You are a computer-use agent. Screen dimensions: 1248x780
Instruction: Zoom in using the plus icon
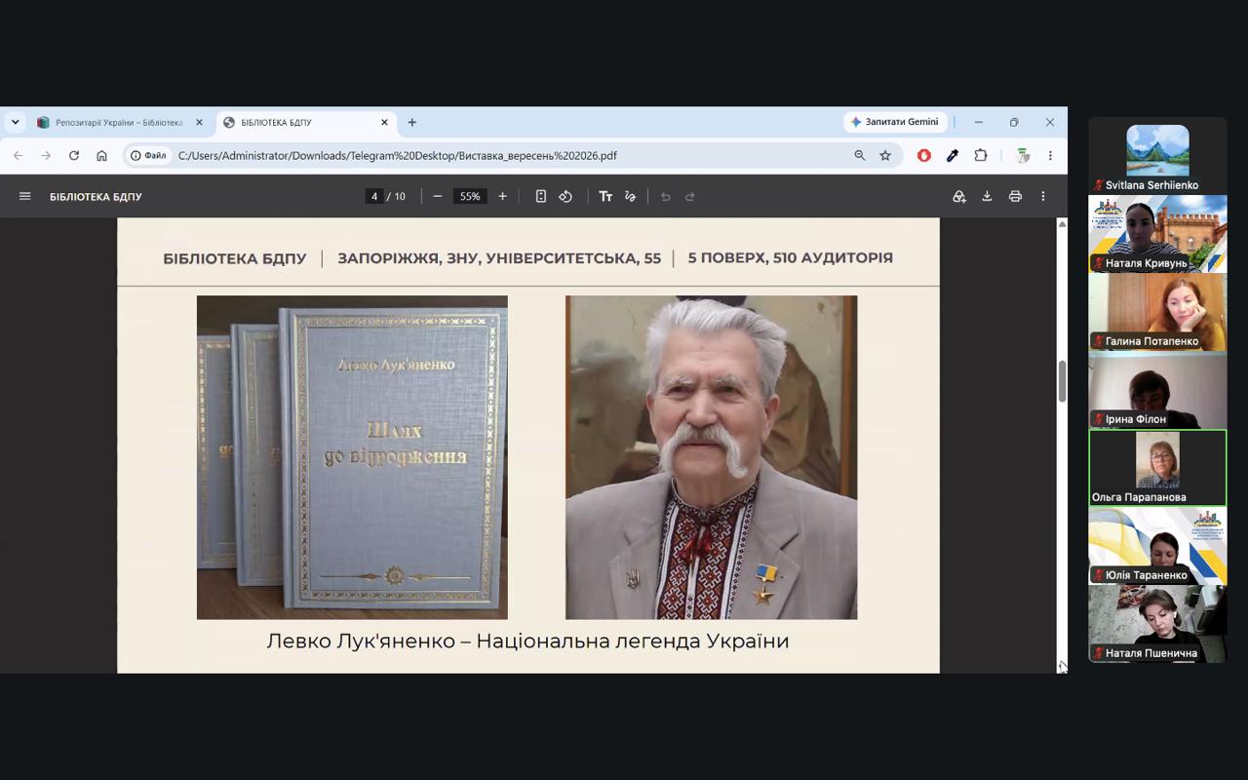(x=502, y=196)
